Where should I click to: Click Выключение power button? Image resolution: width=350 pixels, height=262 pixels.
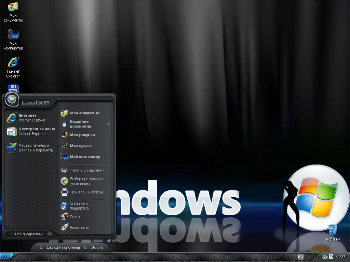coord(94,247)
